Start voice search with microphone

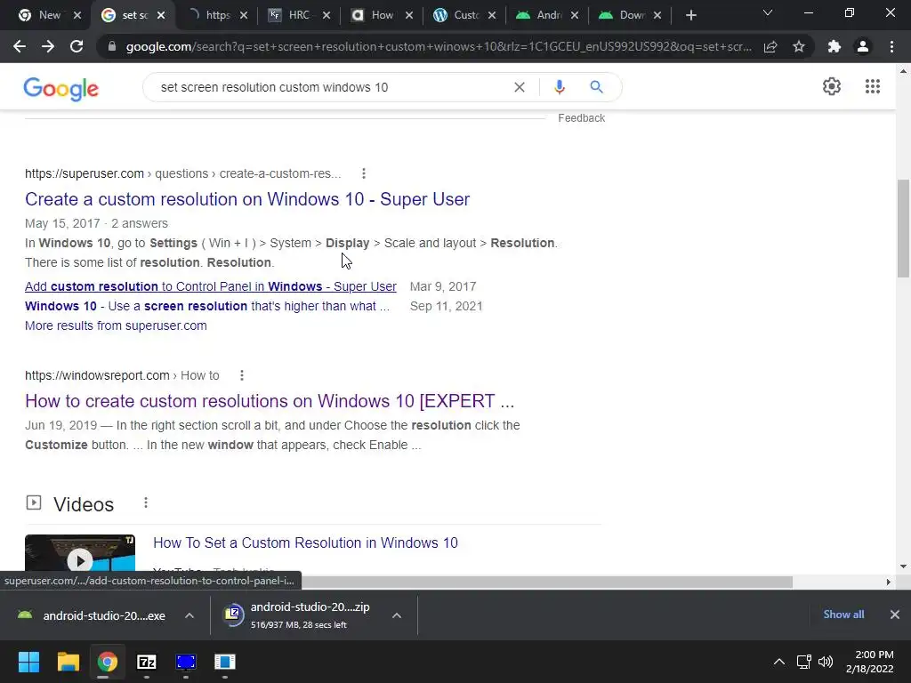click(x=559, y=87)
